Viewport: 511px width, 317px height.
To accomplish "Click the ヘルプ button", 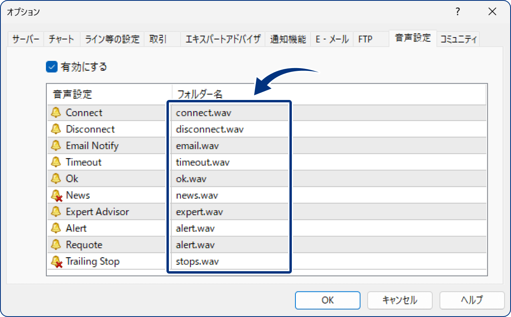I will [472, 300].
